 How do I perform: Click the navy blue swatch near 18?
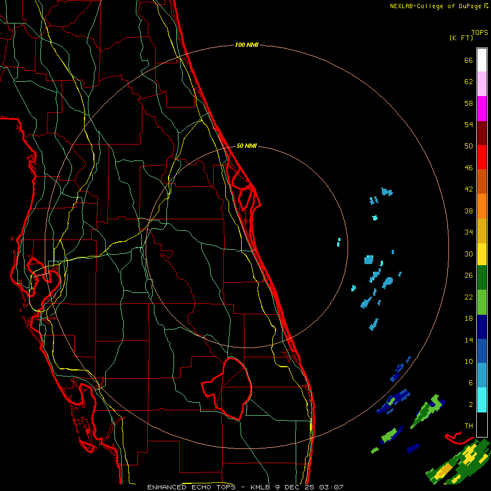tap(482, 327)
